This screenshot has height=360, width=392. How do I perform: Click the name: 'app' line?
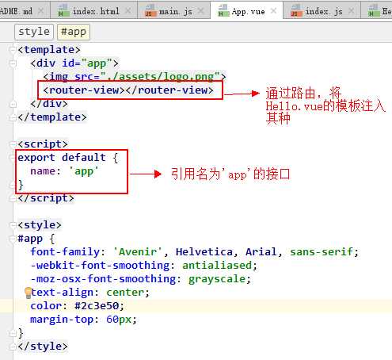[64, 171]
